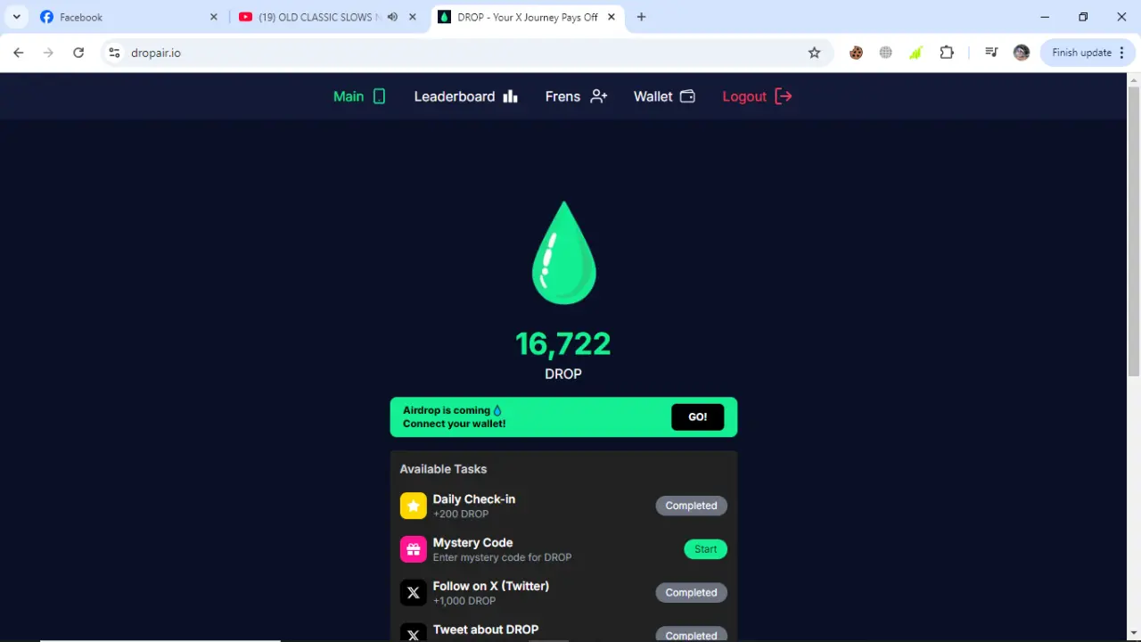
Task: Bookmark this page with the star icon
Action: pos(814,53)
